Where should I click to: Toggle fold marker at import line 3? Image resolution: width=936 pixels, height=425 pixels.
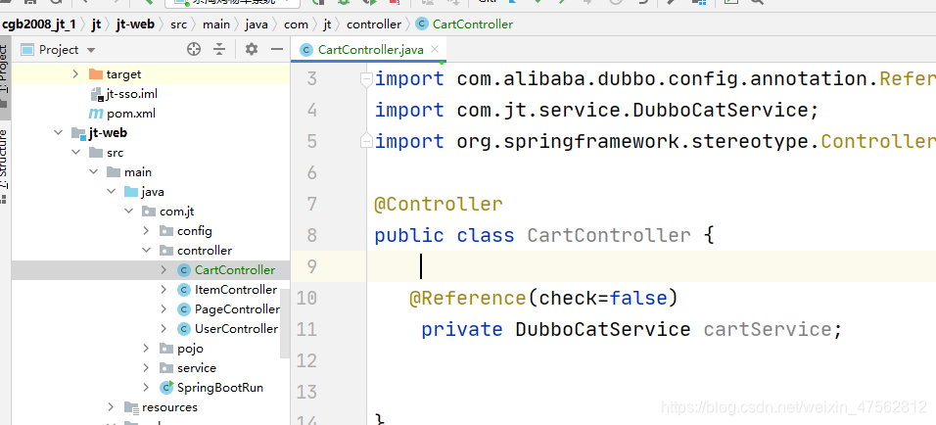[x=366, y=79]
